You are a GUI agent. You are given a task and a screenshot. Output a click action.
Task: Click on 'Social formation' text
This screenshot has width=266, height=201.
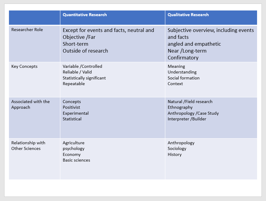coord(184,78)
